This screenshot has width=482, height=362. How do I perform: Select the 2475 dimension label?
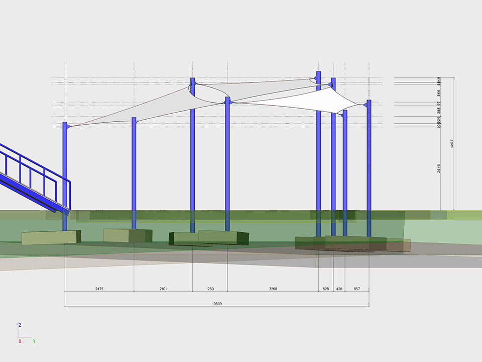(x=99, y=289)
